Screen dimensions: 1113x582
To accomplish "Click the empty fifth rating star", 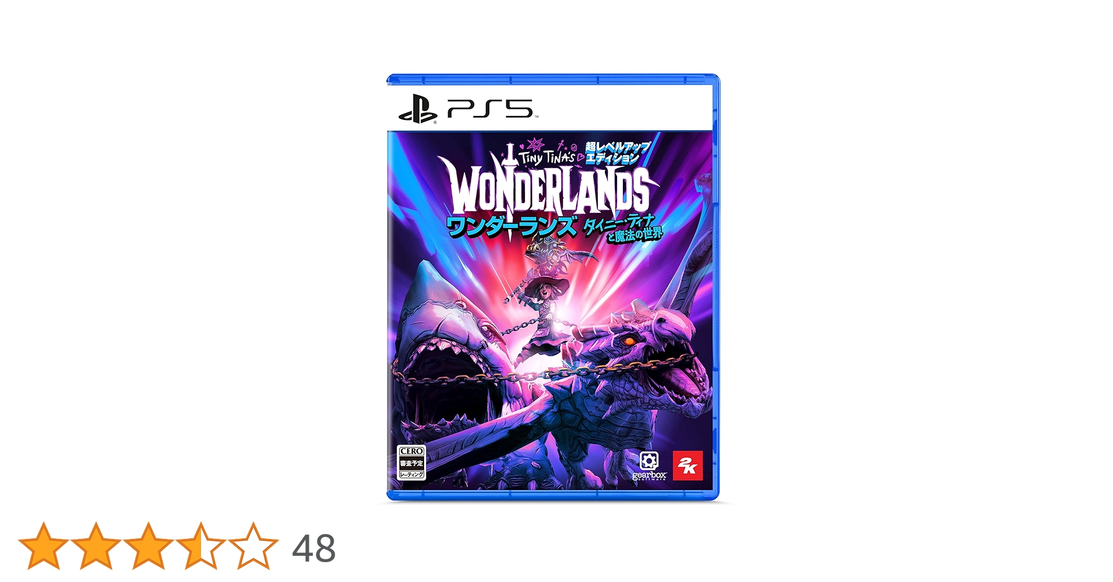I will [x=253, y=546].
